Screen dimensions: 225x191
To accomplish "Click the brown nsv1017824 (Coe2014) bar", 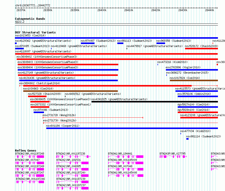I will [194, 80].
